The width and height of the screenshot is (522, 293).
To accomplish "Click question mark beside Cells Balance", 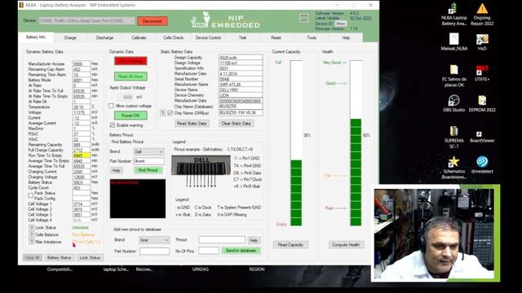I will point(32,234).
